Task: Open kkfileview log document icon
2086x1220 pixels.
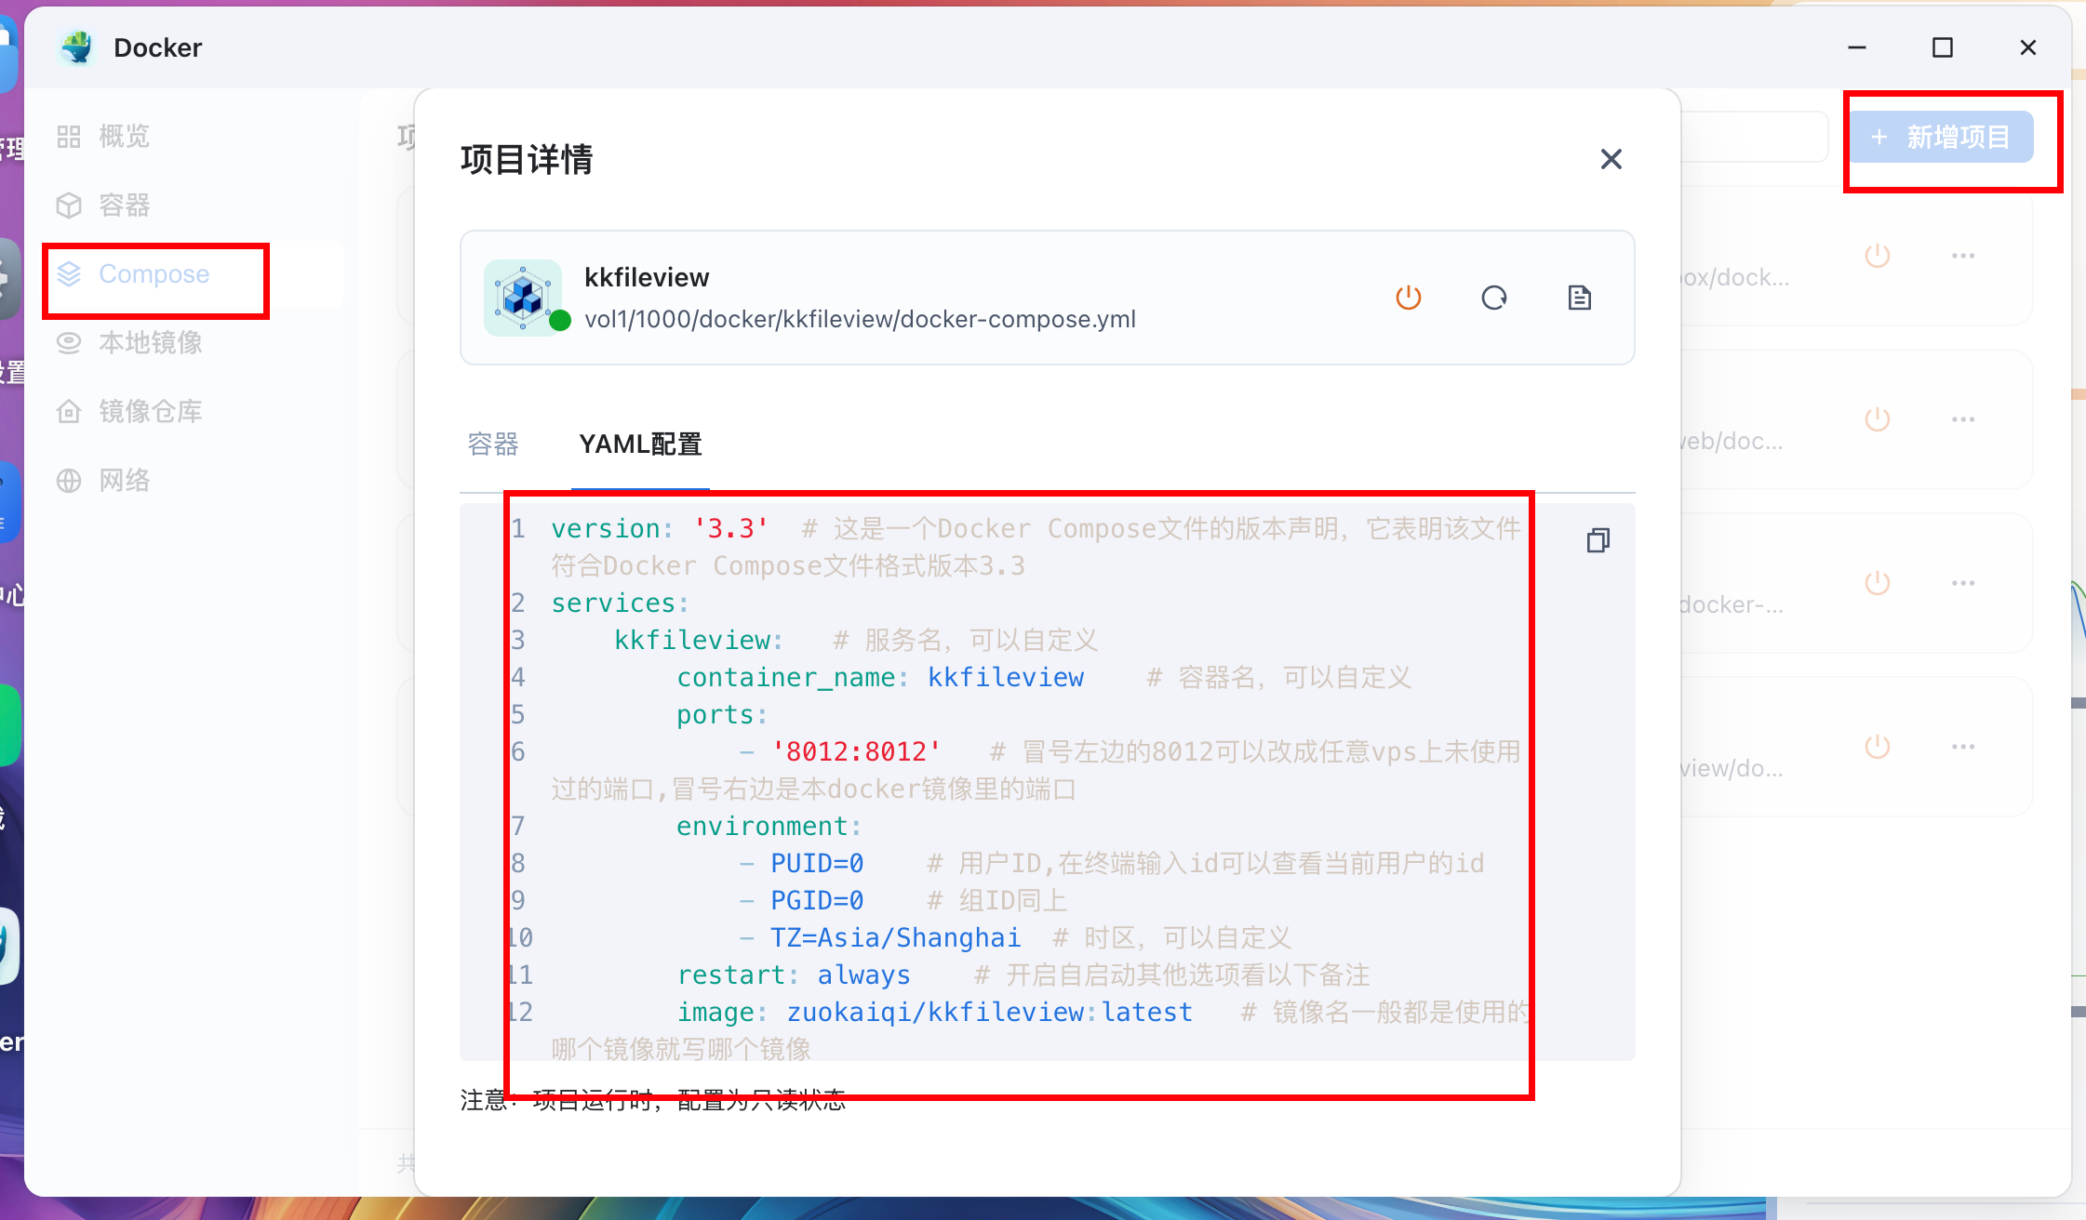Action: coord(1580,298)
